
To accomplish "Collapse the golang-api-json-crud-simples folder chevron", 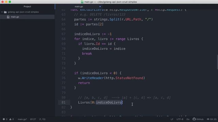I will click(2, 12).
